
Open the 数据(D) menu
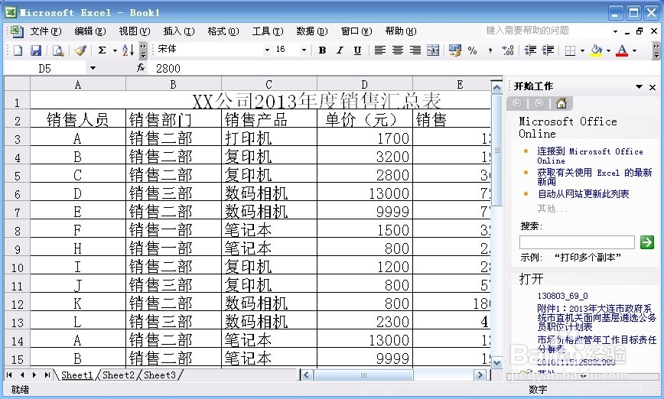(x=311, y=31)
